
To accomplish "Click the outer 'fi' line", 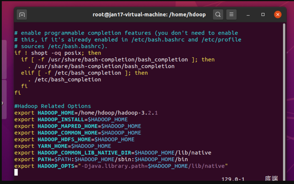I will coord(18,93).
